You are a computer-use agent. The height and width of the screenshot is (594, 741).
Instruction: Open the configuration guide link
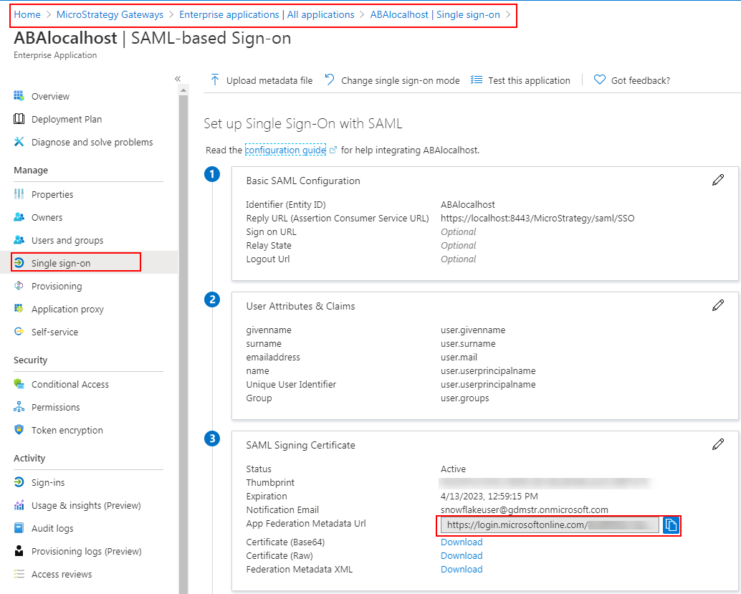[x=285, y=150]
